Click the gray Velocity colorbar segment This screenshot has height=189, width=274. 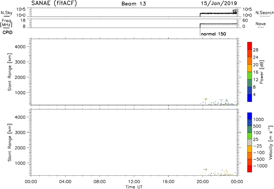[250, 142]
